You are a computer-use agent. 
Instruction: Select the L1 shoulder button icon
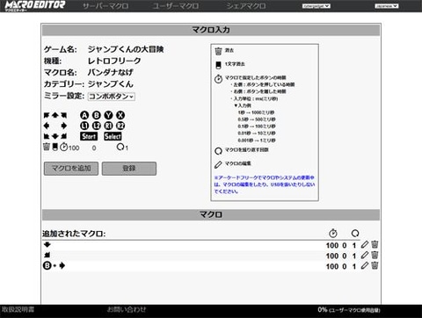[84, 126]
